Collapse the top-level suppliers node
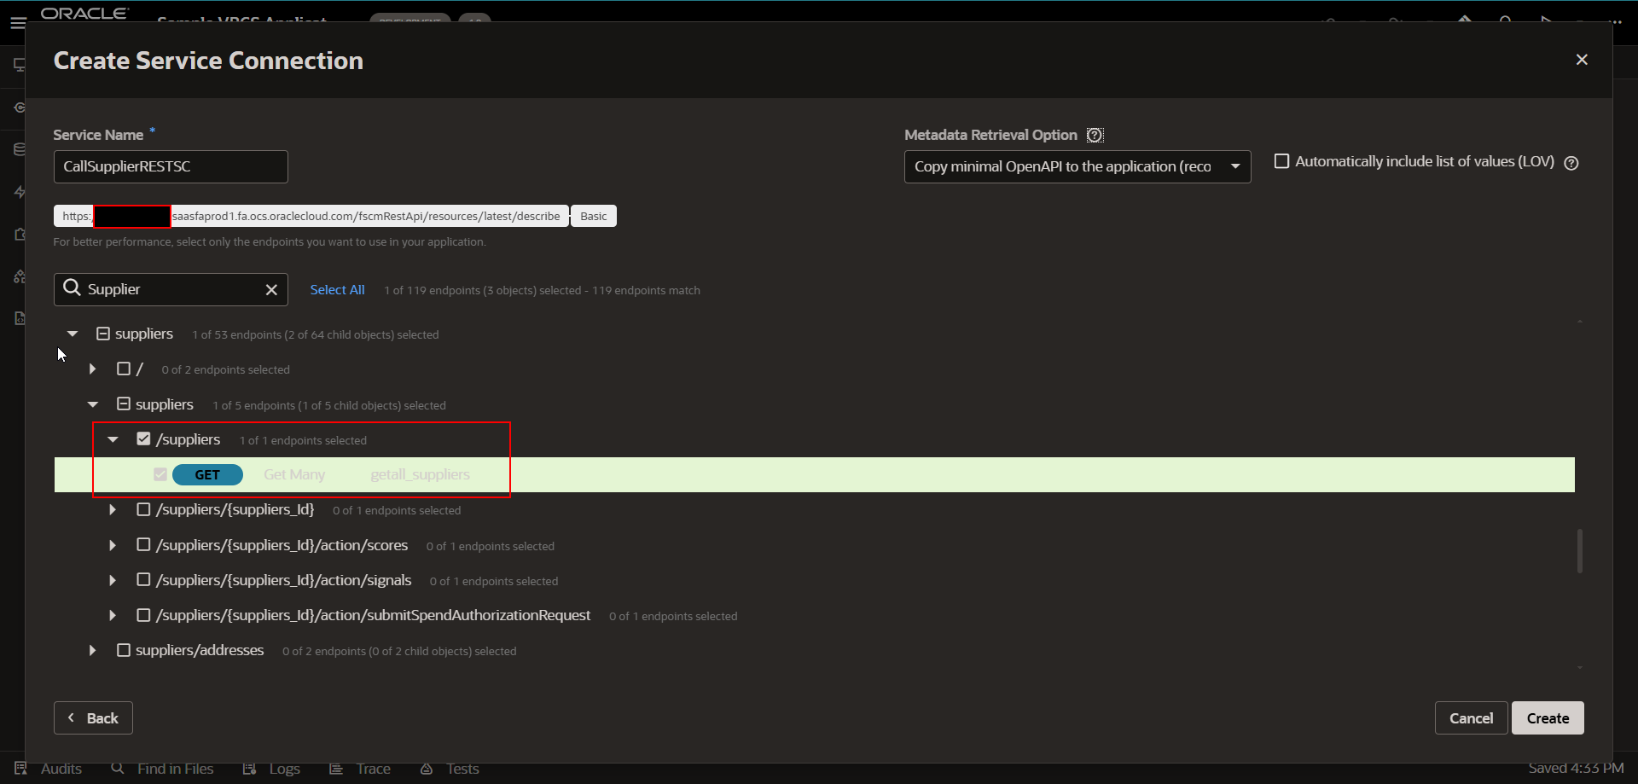 pyautogui.click(x=73, y=334)
